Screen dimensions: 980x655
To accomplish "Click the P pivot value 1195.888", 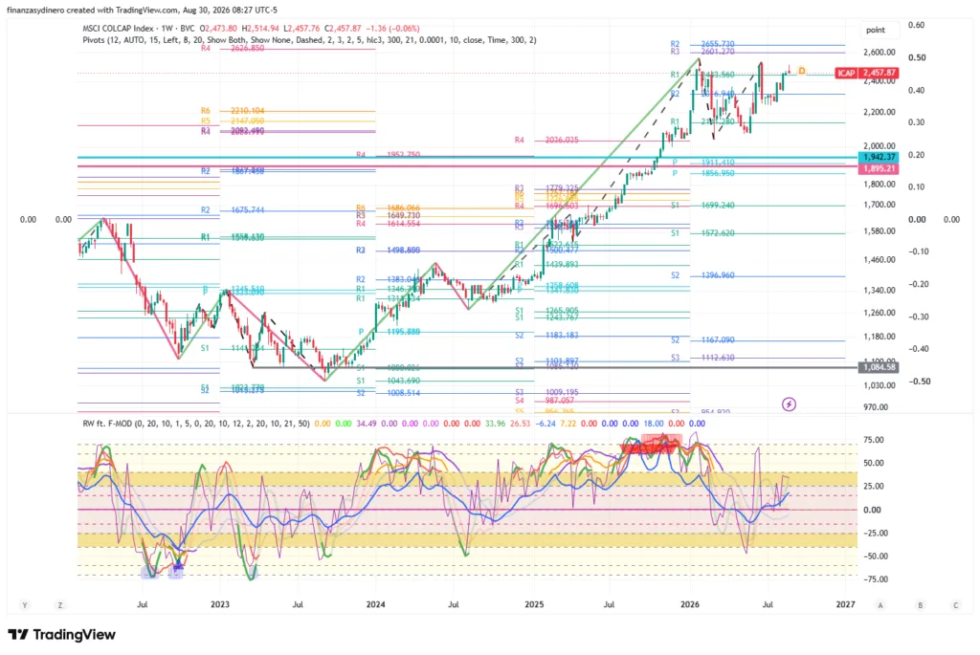I will pos(404,332).
